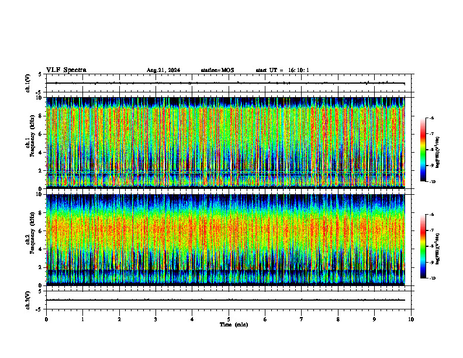Click the time axis tick label '8'
Image resolution: width=463 pixels, height=358 pixels.
(x=338, y=319)
